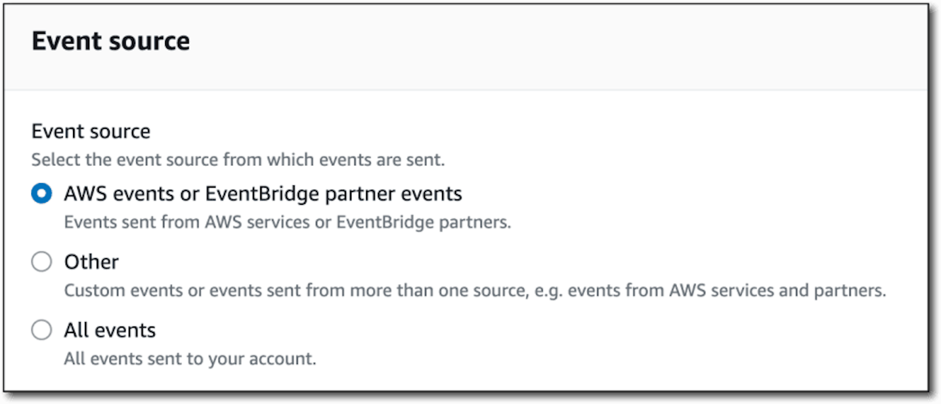Click description 'Events sent from AWS services or EventBridge partners'

287,222
